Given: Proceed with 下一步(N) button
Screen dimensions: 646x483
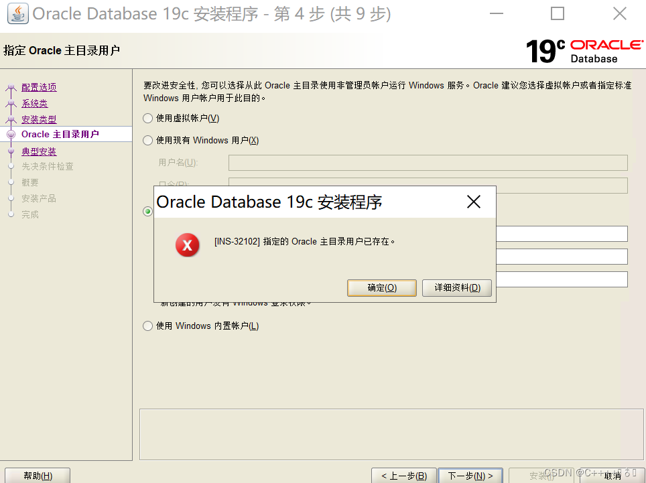Looking at the screenshot, I should pos(470,476).
